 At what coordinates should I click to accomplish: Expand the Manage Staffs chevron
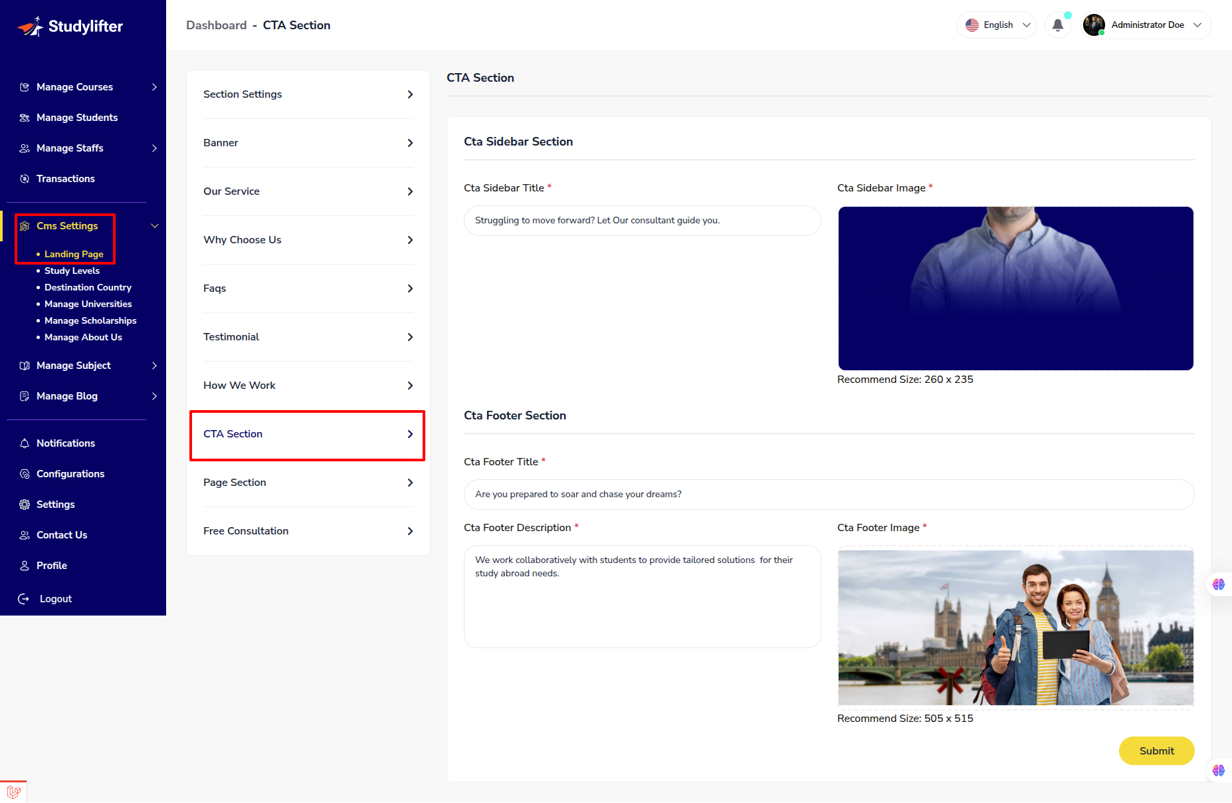click(154, 148)
